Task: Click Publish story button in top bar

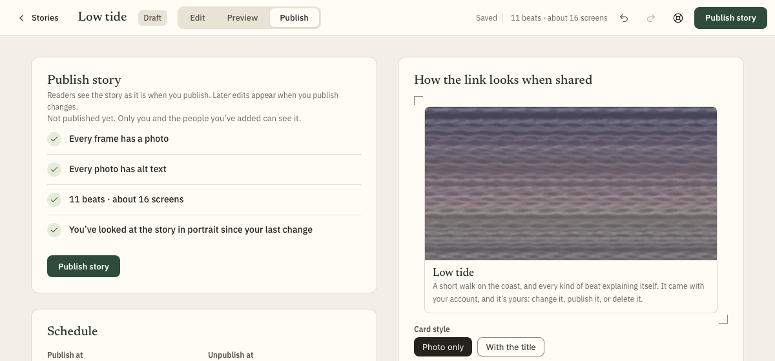Action: [730, 18]
